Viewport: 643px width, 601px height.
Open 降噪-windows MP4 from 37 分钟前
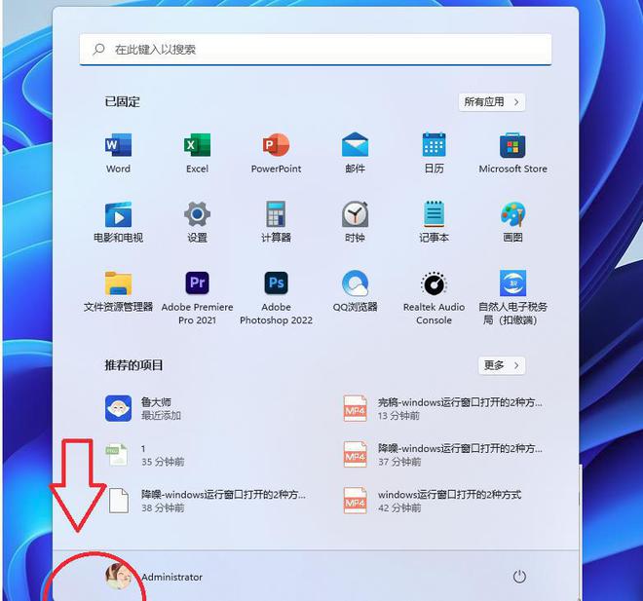[443, 455]
